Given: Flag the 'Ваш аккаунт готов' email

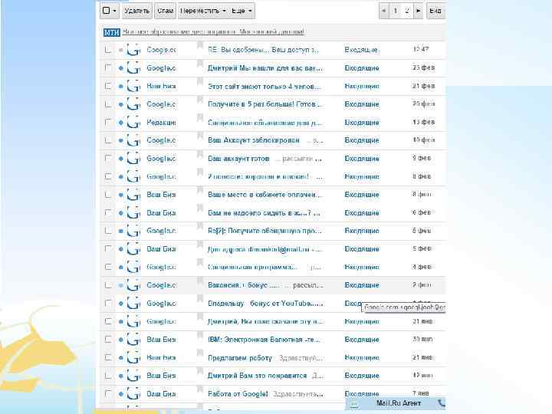Looking at the screenshot, I should point(200,154).
